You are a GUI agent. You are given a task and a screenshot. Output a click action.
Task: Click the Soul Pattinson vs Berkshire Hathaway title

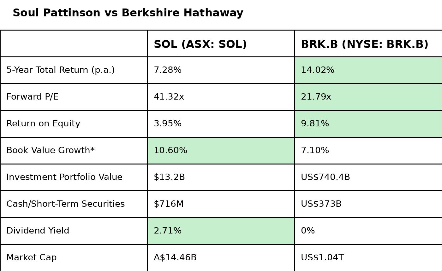(x=128, y=13)
